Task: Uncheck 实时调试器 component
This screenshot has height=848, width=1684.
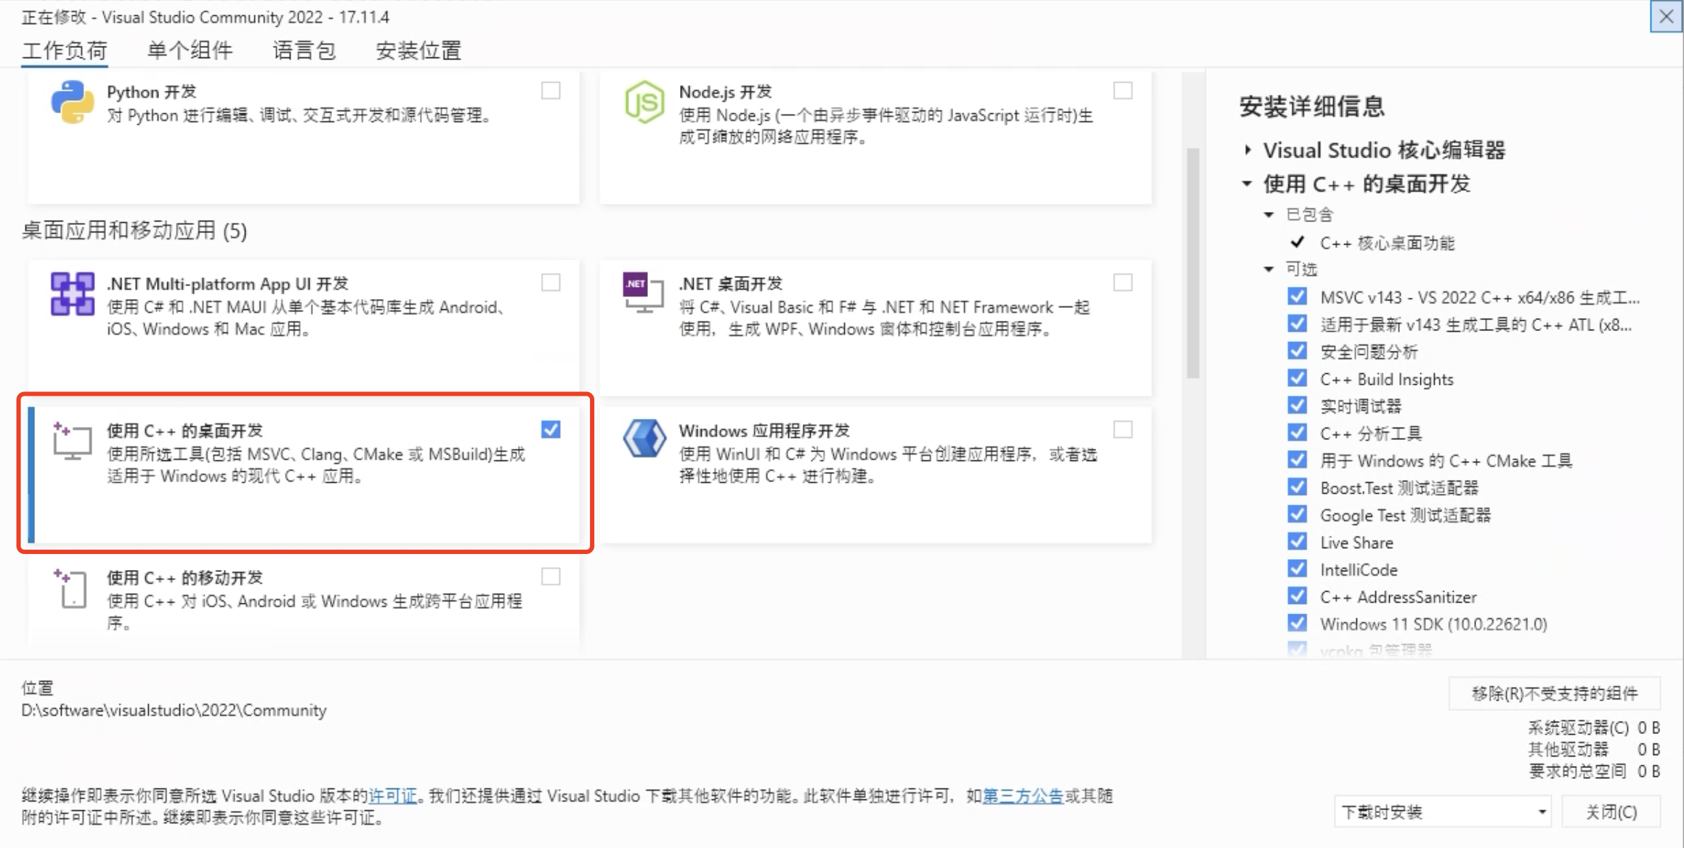Action: point(1297,405)
